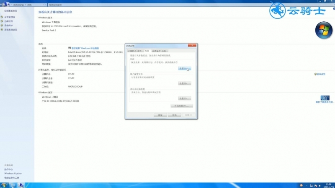The image size is (335, 188).
Task: Open Windows Update link
Action: [13, 173]
